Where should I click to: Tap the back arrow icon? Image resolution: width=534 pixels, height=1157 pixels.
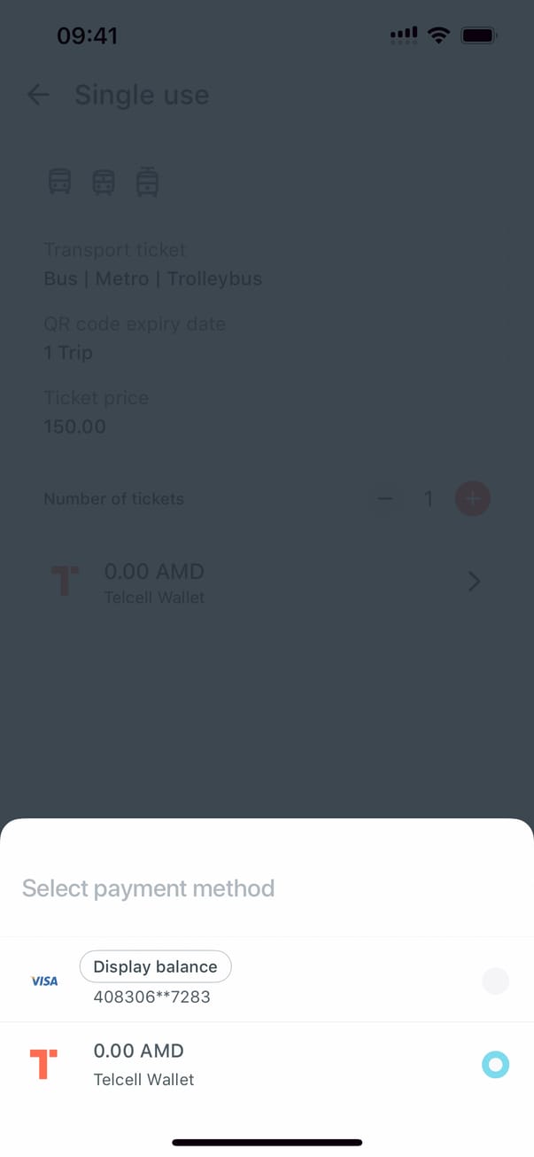(38, 95)
